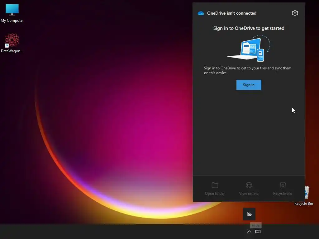Viewport: 319px width, 239px height.
Task: Open folder in OneDrive panel
Action: coord(215,189)
